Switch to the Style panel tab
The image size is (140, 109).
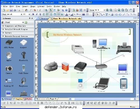tap(28, 99)
